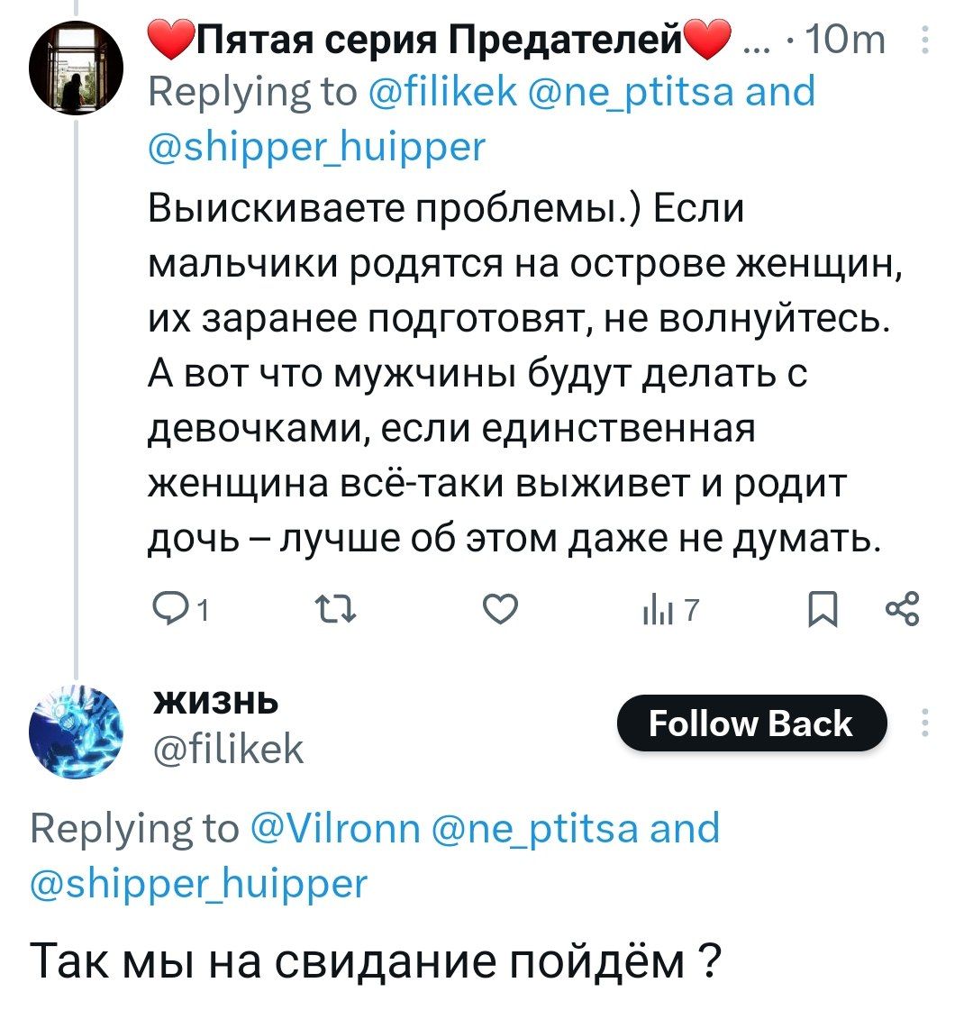Like the tweet with the heart icon

[501, 612]
